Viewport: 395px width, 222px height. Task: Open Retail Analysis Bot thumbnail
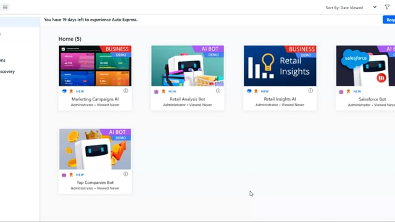pos(188,66)
